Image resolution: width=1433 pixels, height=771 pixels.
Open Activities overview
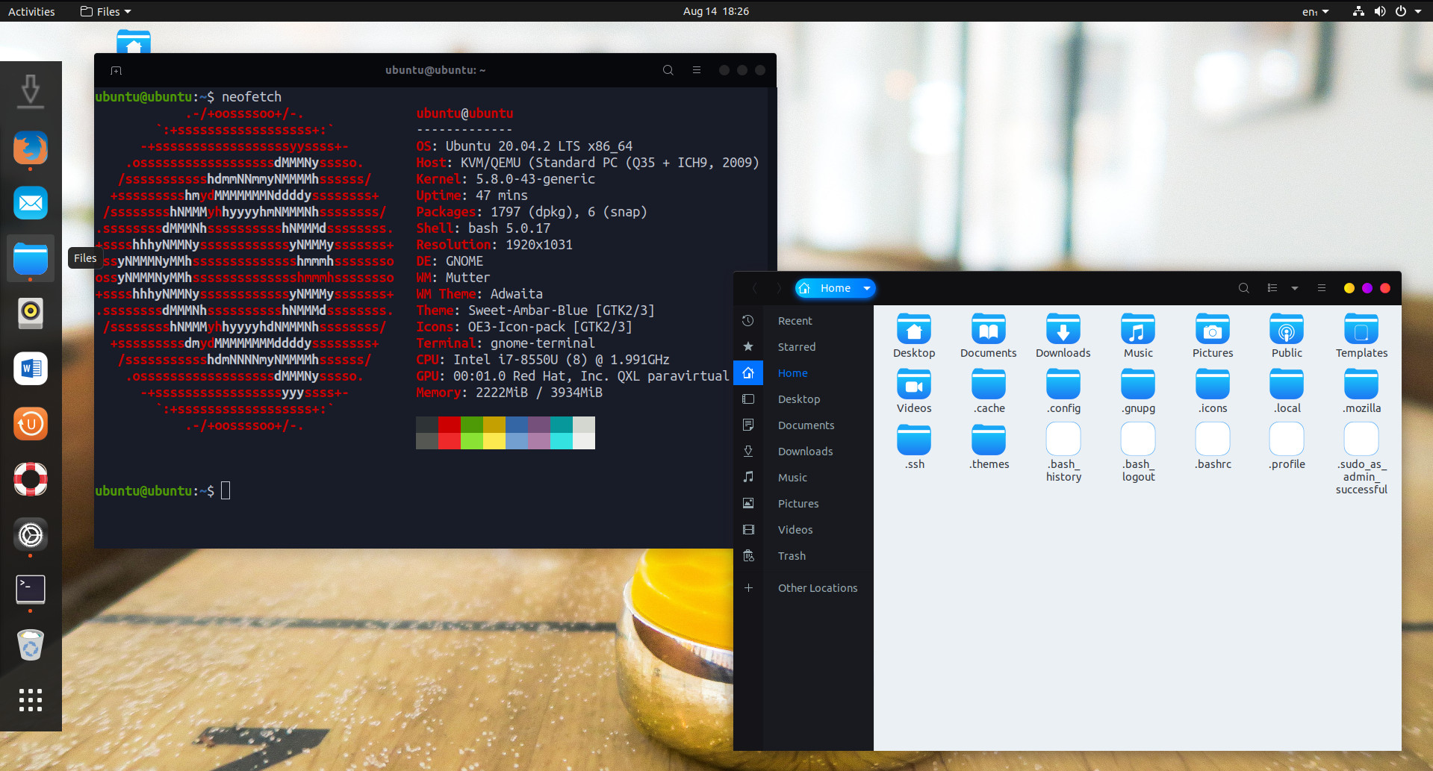point(31,11)
